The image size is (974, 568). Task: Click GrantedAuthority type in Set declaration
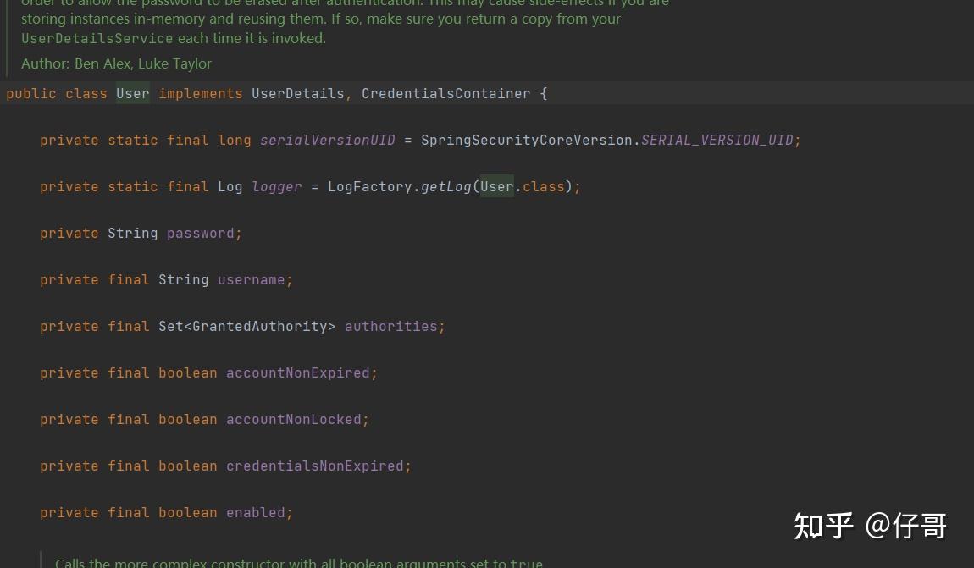pos(260,326)
